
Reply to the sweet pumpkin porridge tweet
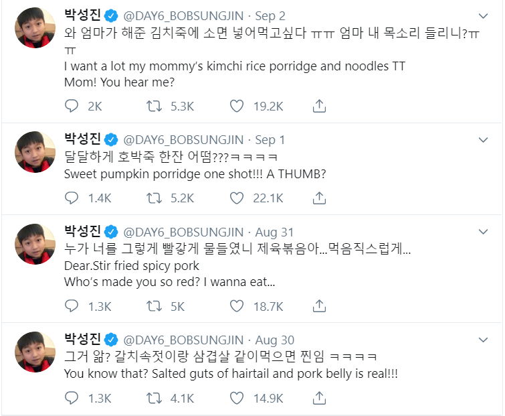[72, 198]
